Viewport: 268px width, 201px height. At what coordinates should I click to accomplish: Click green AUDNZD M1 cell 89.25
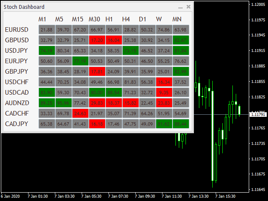tap(46, 103)
